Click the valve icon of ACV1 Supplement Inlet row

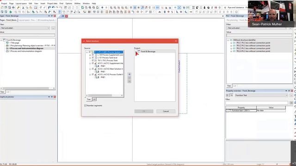tap(96, 64)
